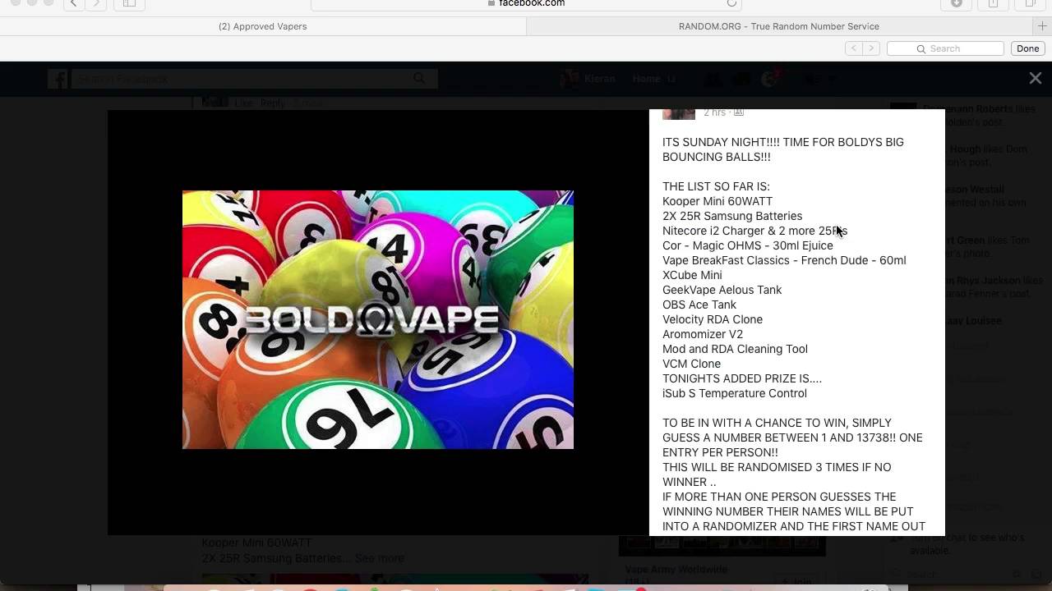Click the 'VCM Clone' line
This screenshot has width=1052, height=591.
pos(691,364)
